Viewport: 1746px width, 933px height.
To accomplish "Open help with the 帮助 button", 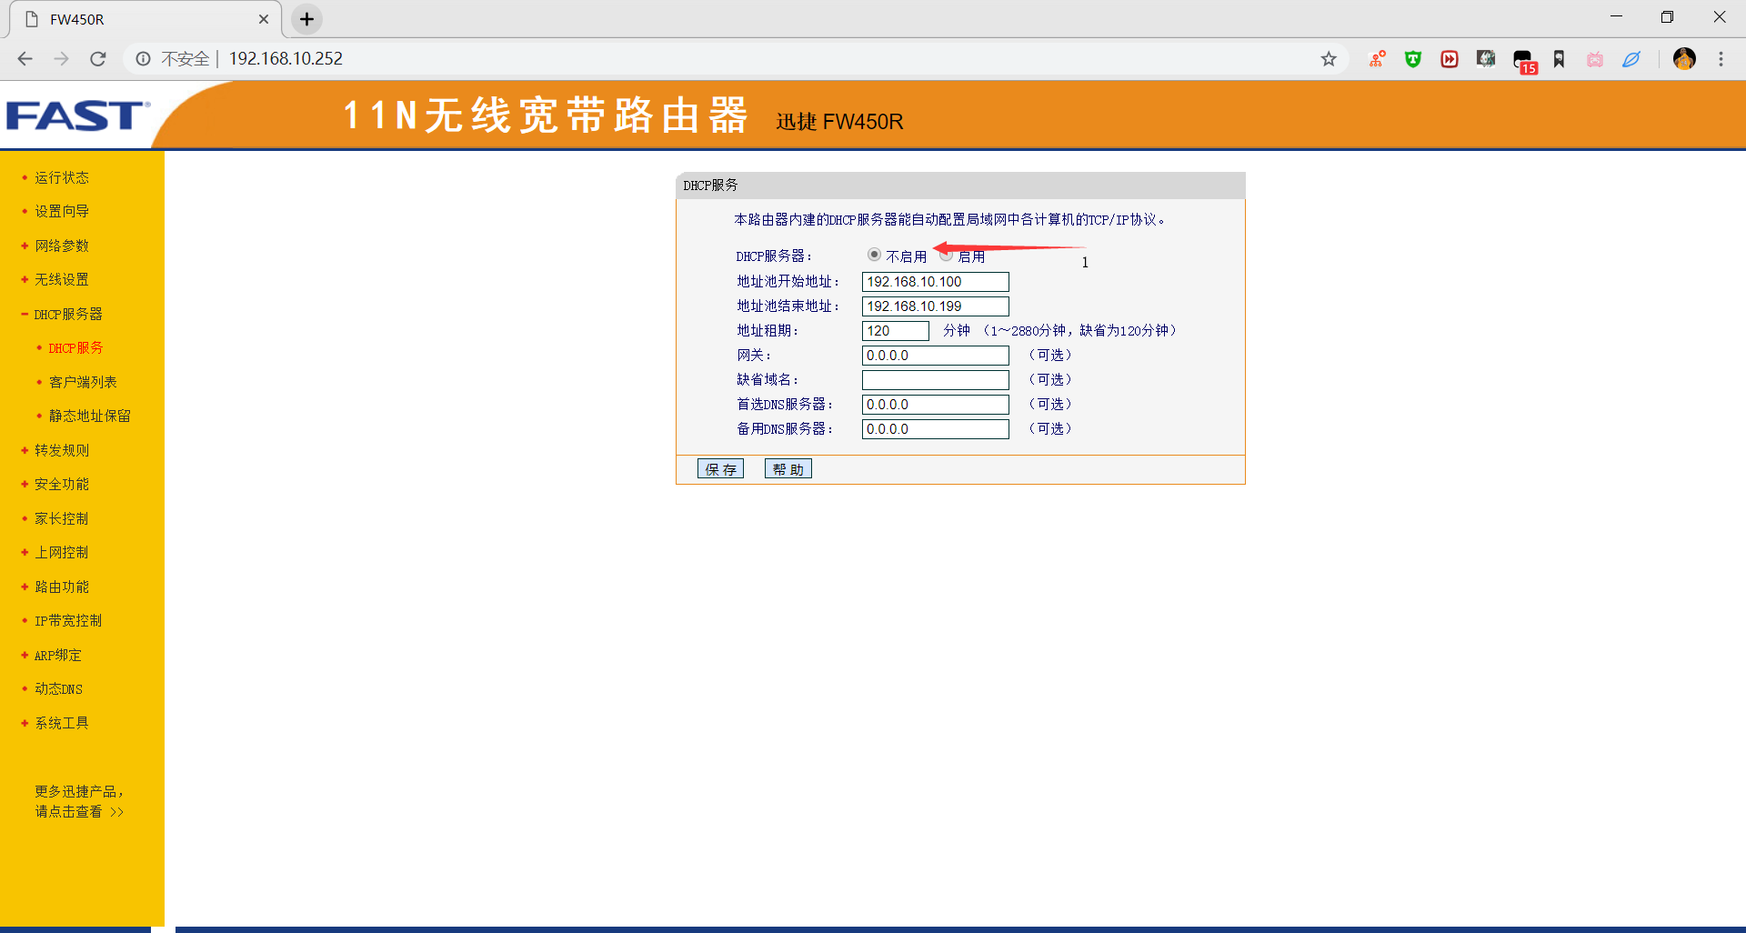I will tap(788, 468).
